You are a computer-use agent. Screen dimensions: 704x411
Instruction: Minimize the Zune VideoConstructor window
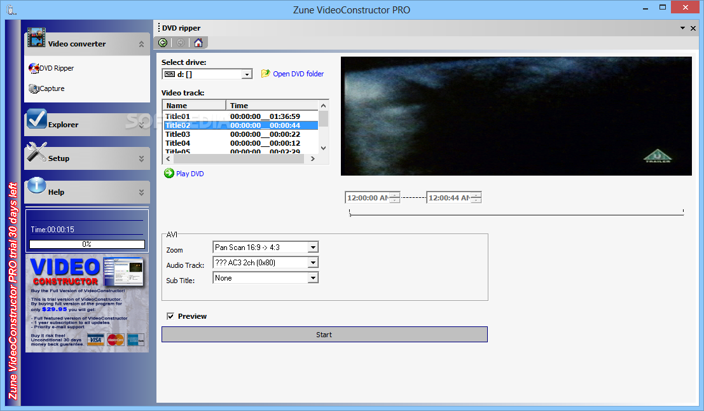pyautogui.click(x=645, y=8)
